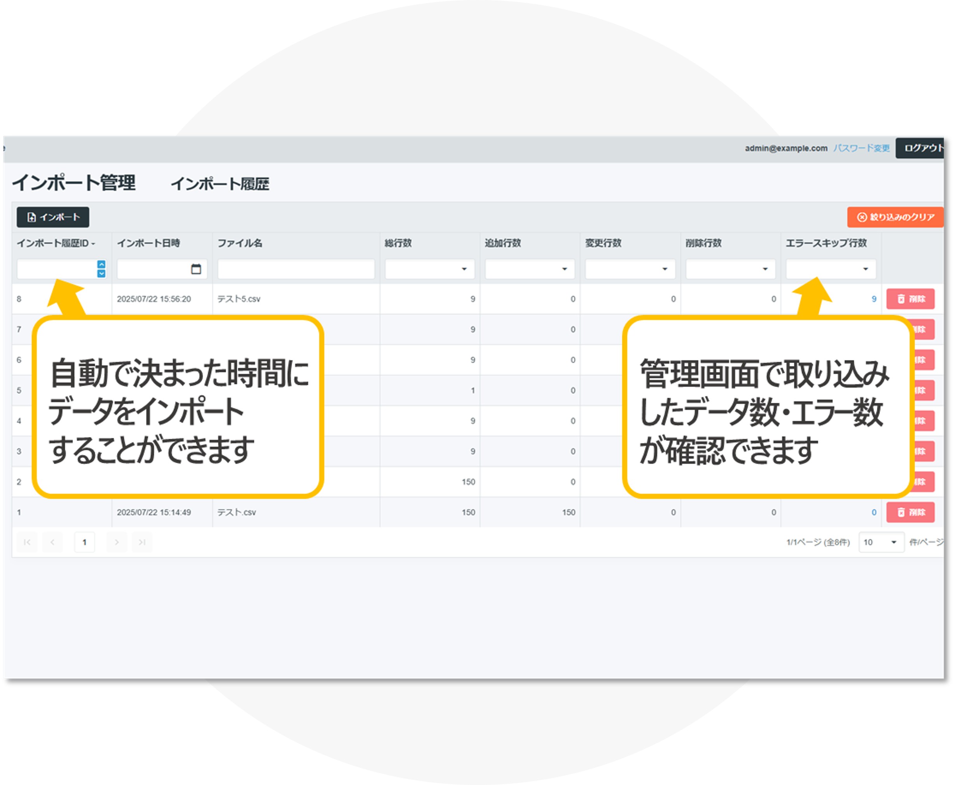955x785 pixels.
Task: Open the 変更行数 filter dropdown
Action: point(665,269)
